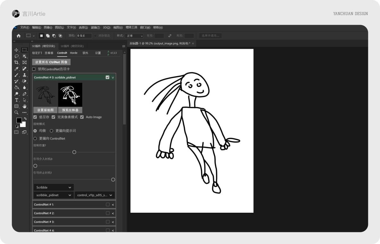Activate the Crop tool
The image size is (380, 244).
coord(16,62)
